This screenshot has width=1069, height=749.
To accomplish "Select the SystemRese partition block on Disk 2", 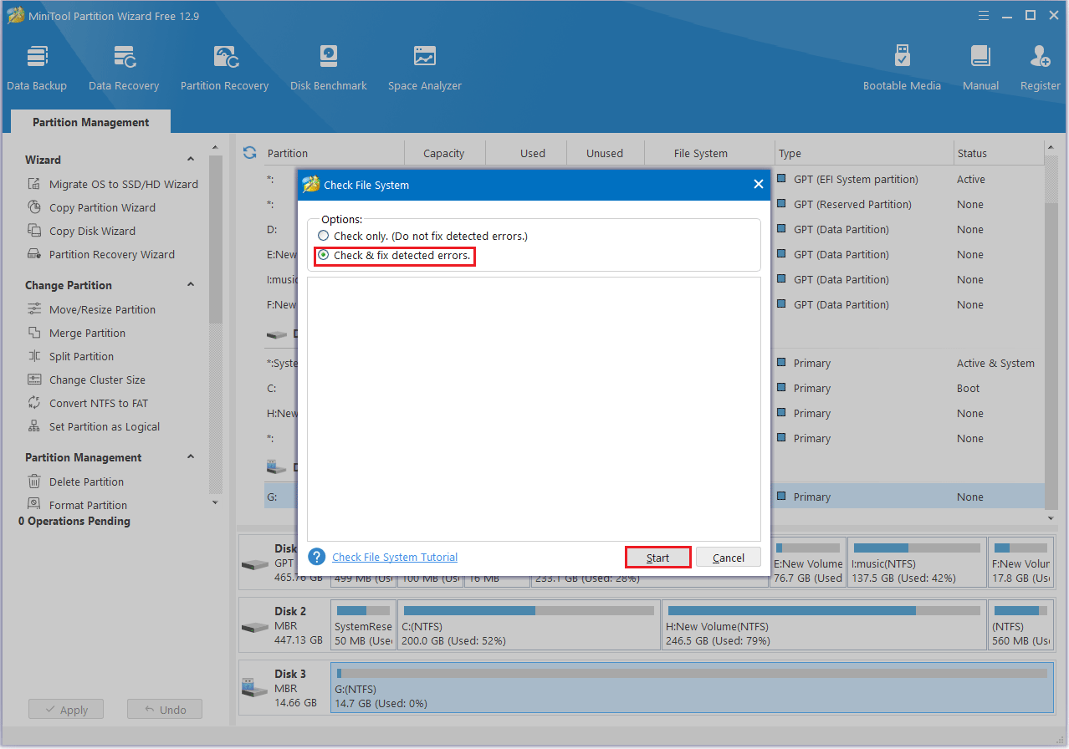I will 363,625.
